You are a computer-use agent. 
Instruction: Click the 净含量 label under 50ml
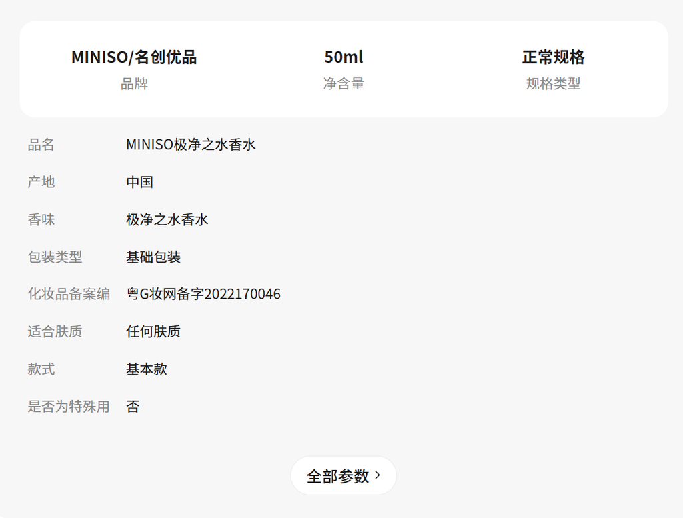point(344,84)
